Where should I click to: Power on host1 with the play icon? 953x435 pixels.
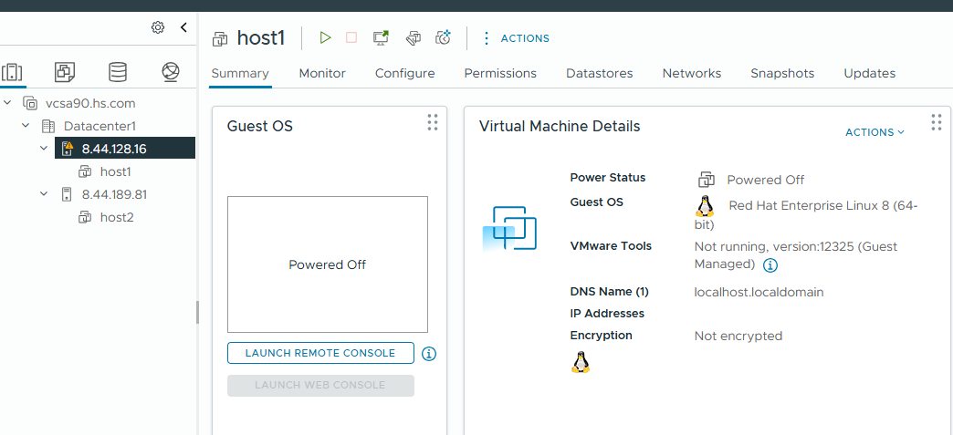coord(325,37)
